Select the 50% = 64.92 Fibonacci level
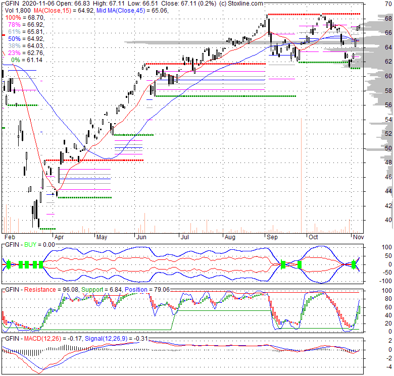Screen dimensions: 394x376 point(26,39)
